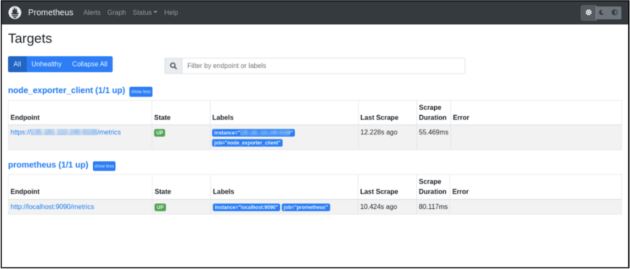Expand the Status dropdown menu

coord(145,13)
